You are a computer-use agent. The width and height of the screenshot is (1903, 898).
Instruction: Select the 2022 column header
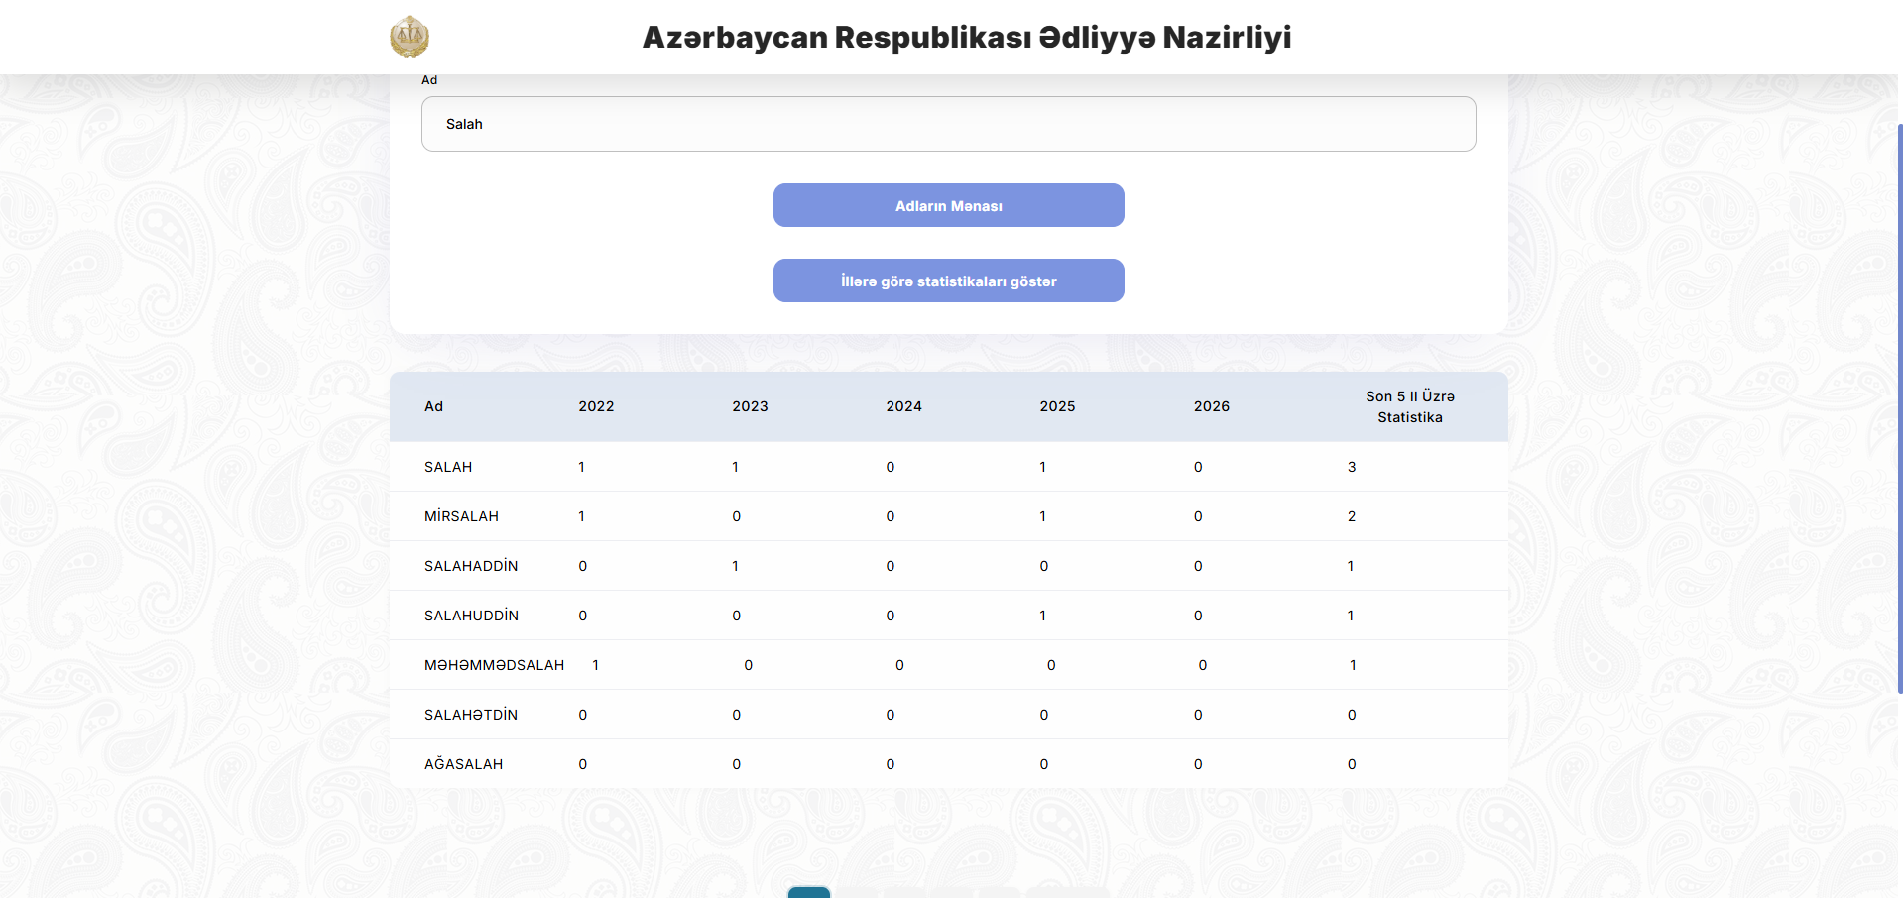596,406
